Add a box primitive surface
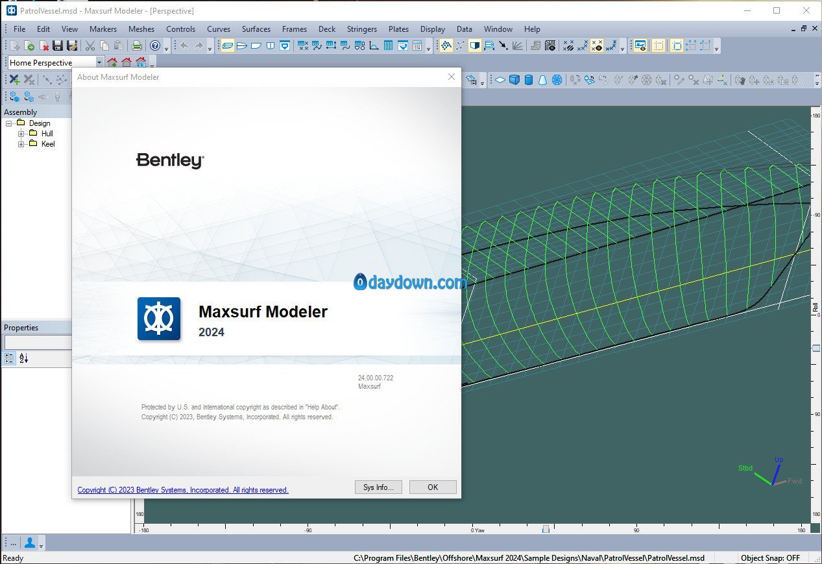The width and height of the screenshot is (822, 564). 514,80
